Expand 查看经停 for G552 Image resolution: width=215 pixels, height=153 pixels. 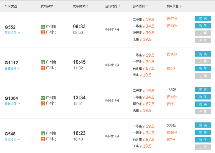click(x=12, y=33)
